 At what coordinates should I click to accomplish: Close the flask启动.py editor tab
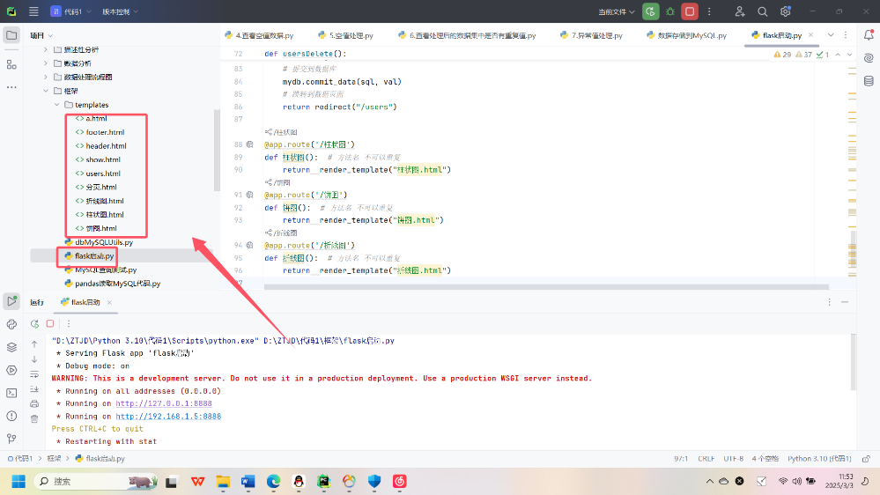[810, 35]
